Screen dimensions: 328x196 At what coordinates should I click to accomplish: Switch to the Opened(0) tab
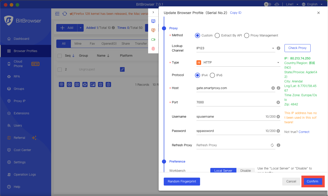(109, 44)
